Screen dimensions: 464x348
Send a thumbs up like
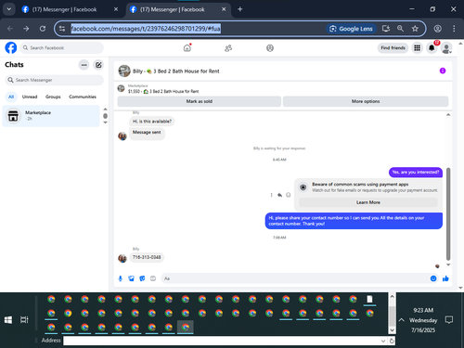(x=445, y=278)
